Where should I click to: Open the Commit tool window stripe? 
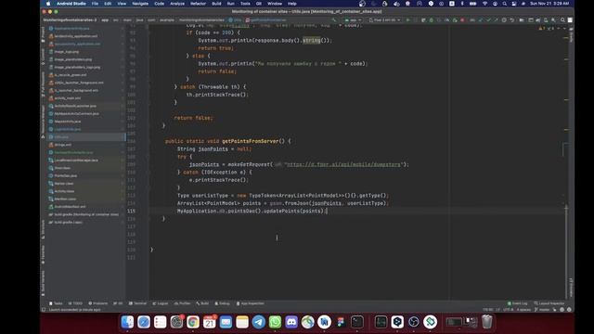(x=43, y=57)
